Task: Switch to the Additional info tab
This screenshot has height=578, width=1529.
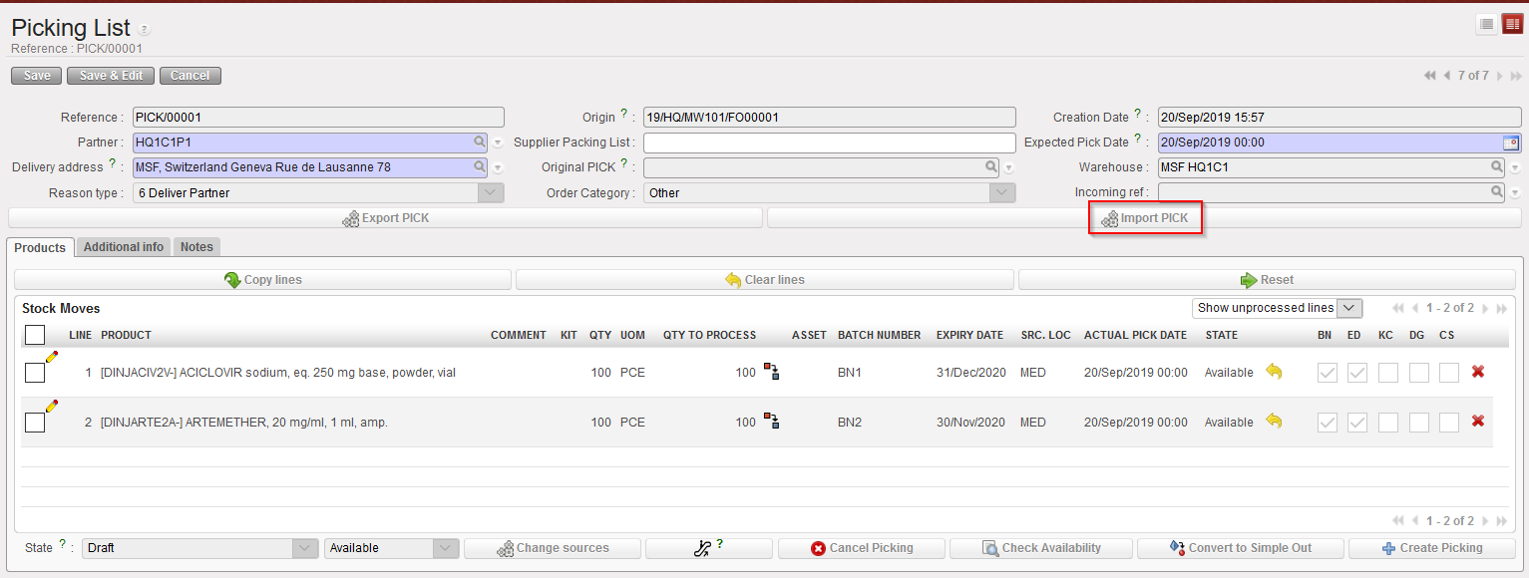Action: [124, 247]
